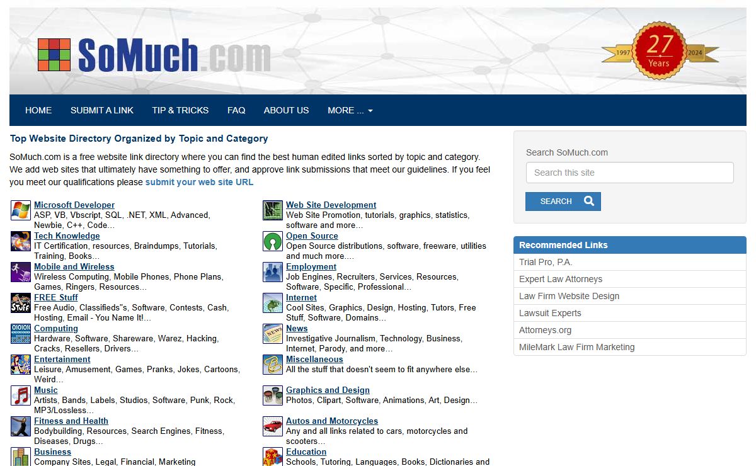Click the Mobile and Wireless category icon
756x466 pixels.
coord(21,272)
